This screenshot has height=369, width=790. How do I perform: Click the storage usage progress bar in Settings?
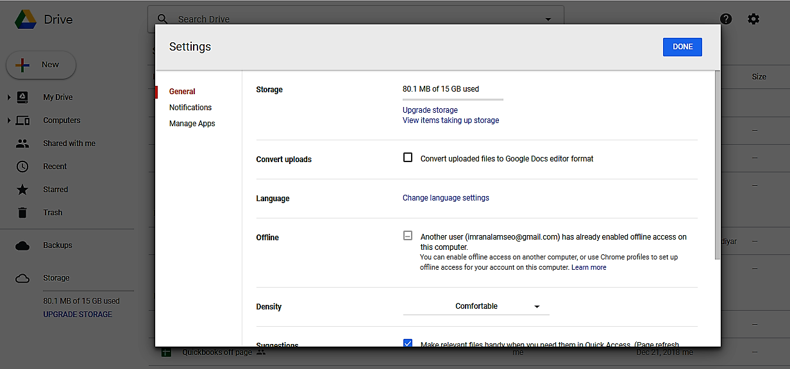point(453,99)
